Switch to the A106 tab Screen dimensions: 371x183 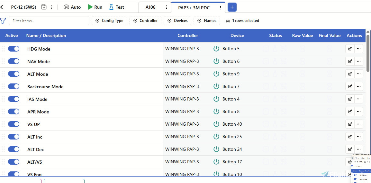[150, 7]
